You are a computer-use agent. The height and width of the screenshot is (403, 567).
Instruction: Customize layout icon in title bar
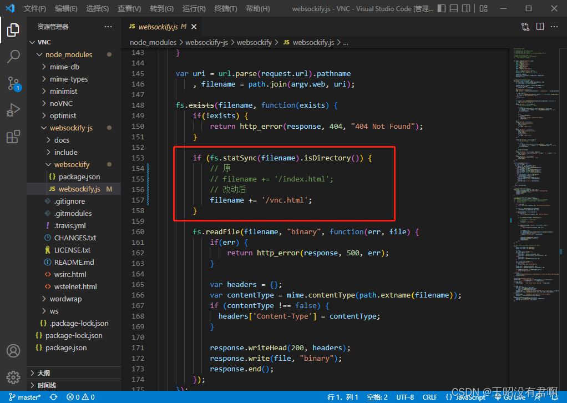click(483, 8)
